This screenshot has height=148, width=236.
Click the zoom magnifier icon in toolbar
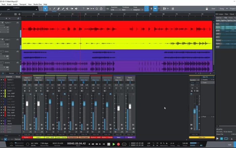pos(97,9)
